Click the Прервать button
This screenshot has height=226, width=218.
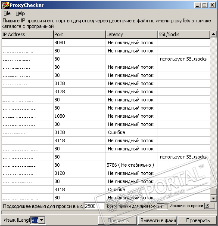point(118,220)
